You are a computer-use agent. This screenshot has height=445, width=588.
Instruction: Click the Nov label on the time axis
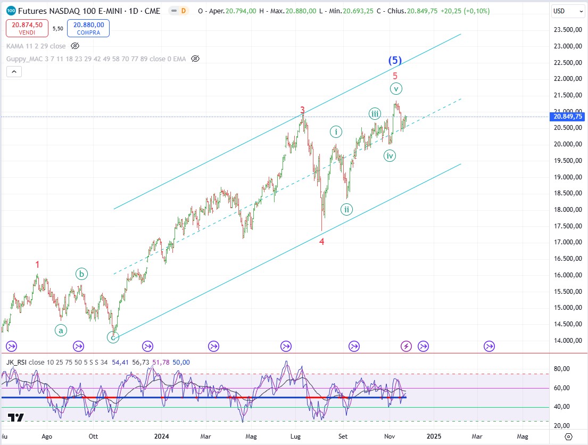(x=390, y=436)
